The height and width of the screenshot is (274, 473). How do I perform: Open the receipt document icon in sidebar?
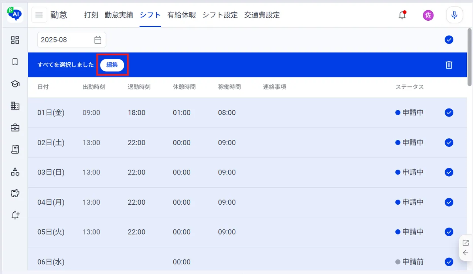click(15, 150)
